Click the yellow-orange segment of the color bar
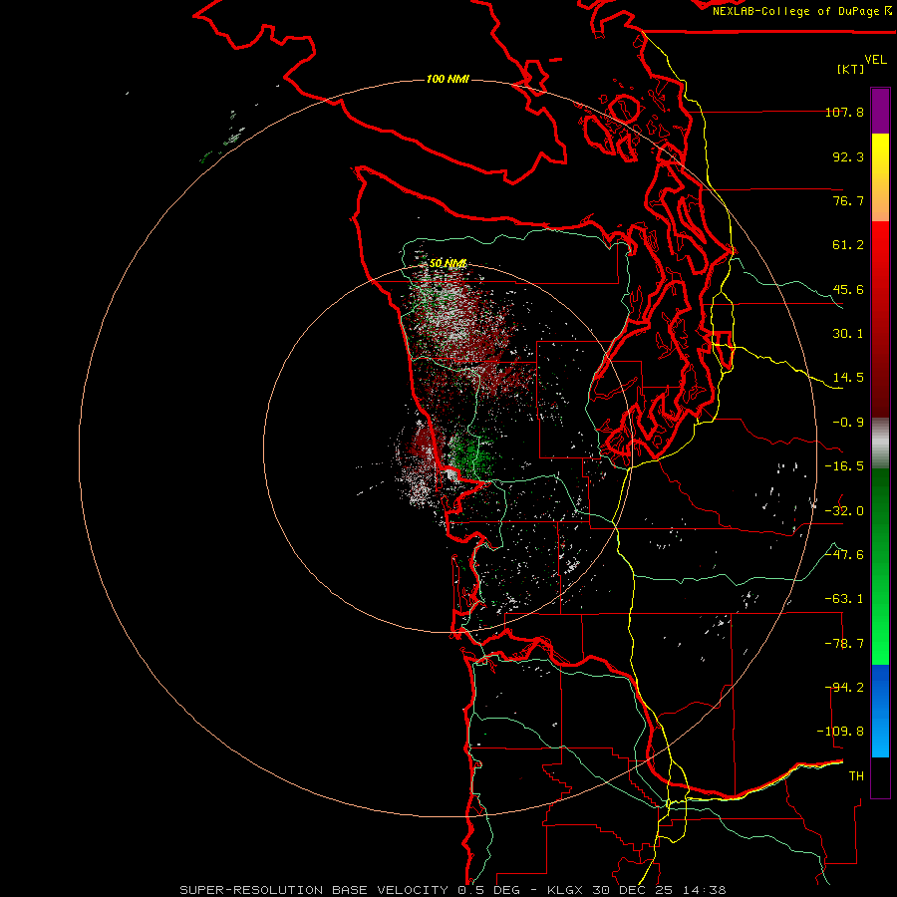897x897 pixels. coord(880,177)
